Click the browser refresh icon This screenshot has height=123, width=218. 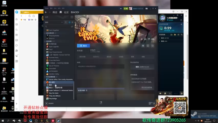[x=29, y=16]
